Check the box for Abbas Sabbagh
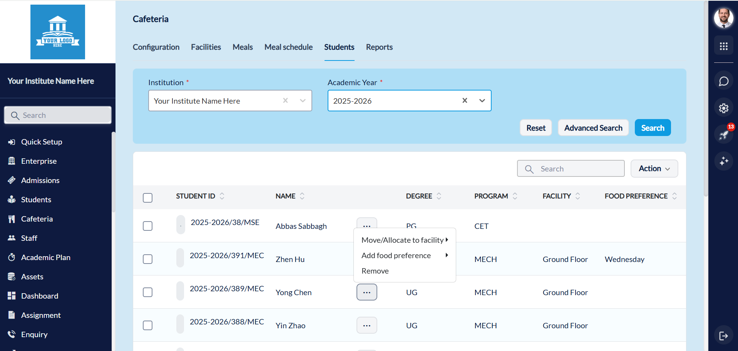This screenshot has height=351, width=738. pos(147,226)
